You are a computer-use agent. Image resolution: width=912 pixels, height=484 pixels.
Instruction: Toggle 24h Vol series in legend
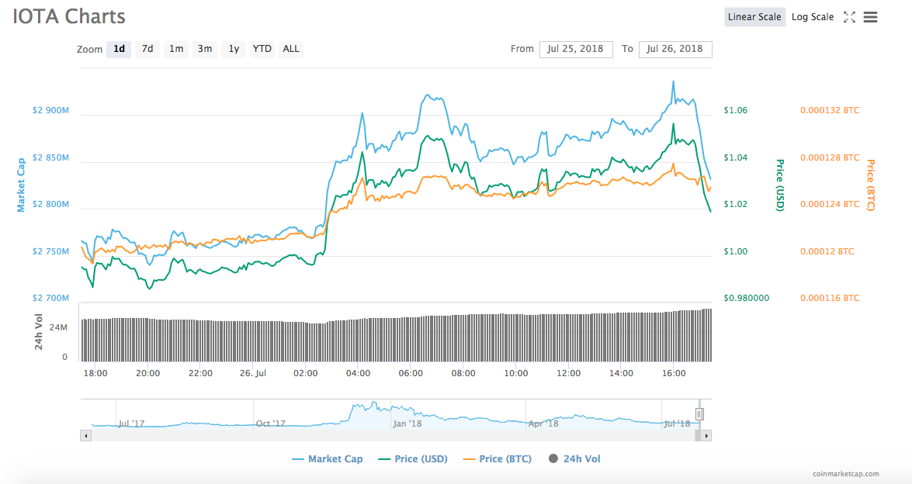(574, 459)
